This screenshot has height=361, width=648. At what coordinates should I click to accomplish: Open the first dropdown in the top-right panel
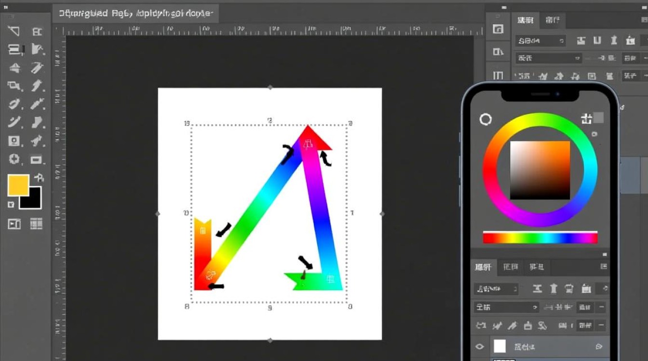click(x=540, y=41)
